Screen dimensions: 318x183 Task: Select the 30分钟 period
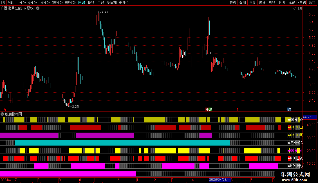(x=57, y=3)
